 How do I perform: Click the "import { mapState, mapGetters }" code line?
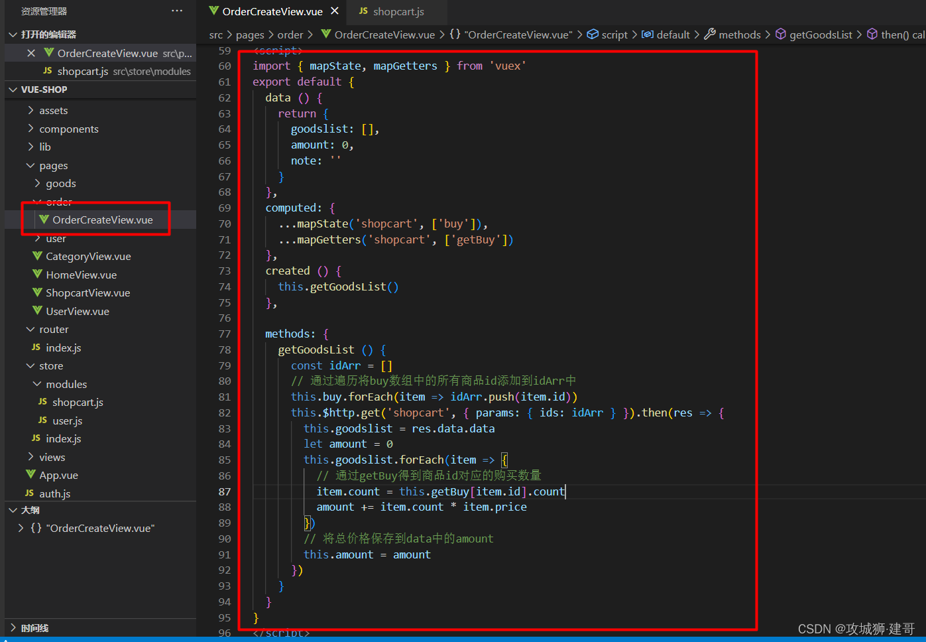tap(389, 66)
